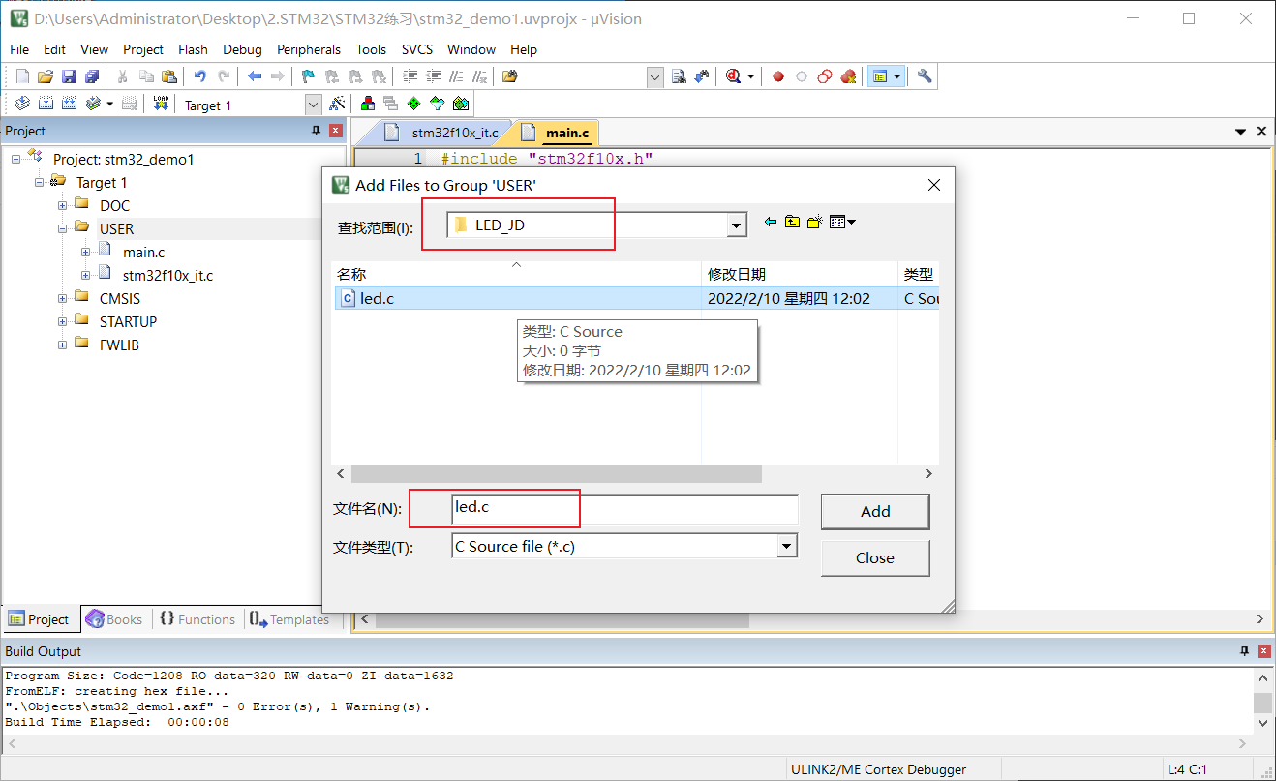Screen dimensions: 1276x781
Task: Open the Flash menu
Action: 193,49
